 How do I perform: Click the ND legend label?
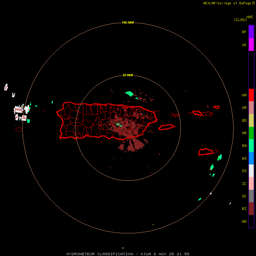[x=244, y=221]
